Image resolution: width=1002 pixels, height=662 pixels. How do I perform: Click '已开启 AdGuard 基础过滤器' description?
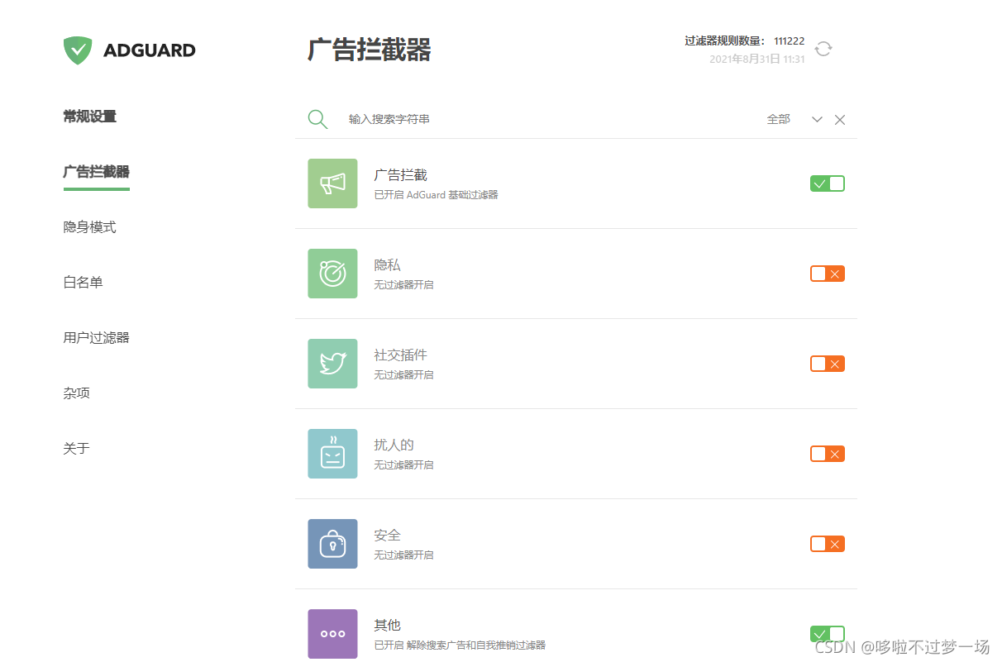pyautogui.click(x=436, y=195)
